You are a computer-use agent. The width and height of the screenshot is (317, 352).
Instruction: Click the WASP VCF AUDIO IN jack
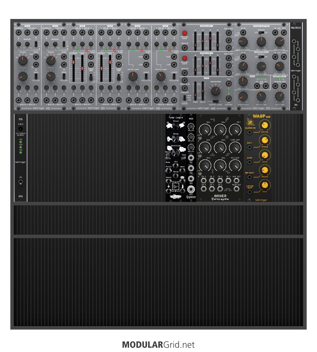tap(250, 133)
